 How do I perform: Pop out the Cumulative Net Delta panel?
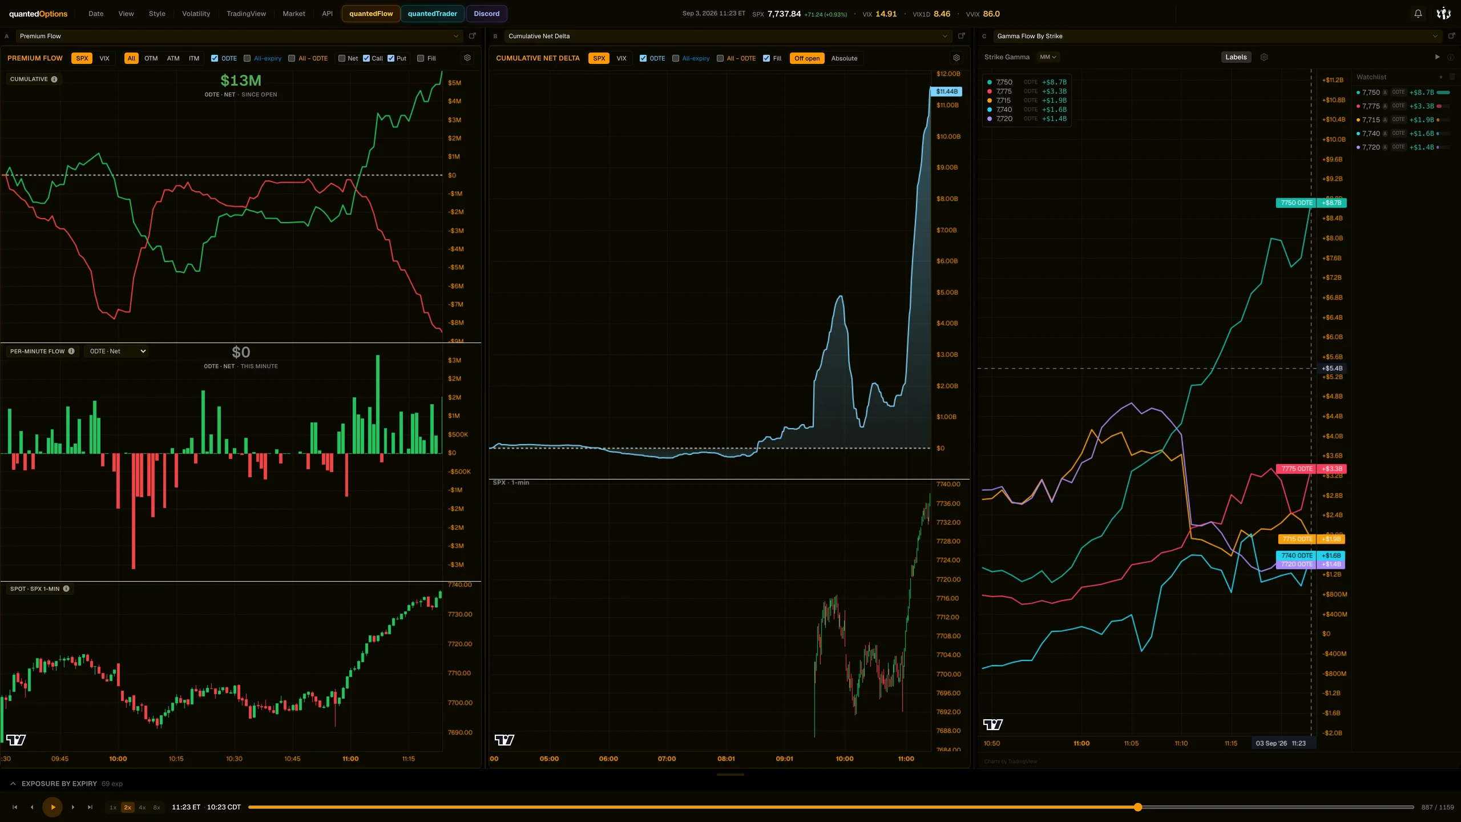[x=962, y=36]
